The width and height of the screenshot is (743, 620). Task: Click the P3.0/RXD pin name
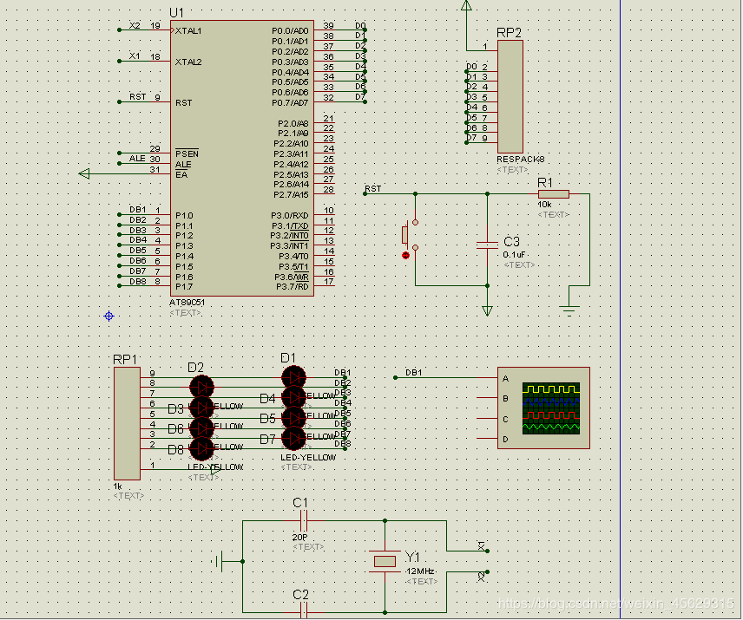pos(290,215)
